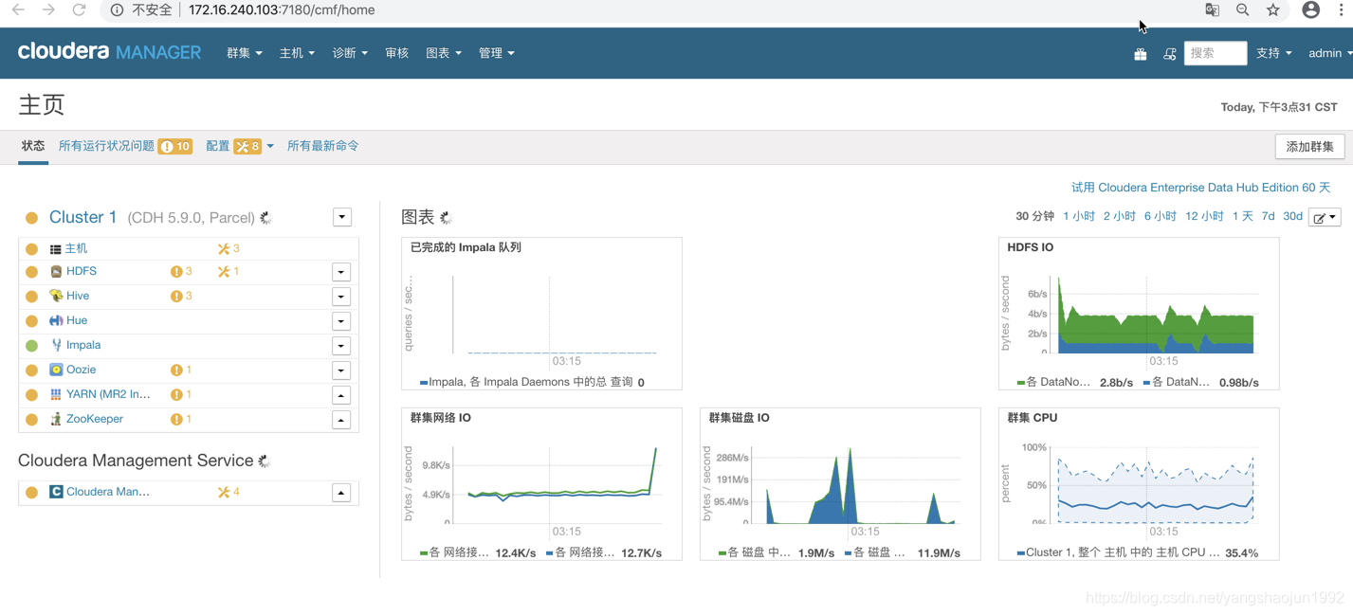Open the 审核 page
This screenshot has height=615, width=1353.
(x=397, y=53)
